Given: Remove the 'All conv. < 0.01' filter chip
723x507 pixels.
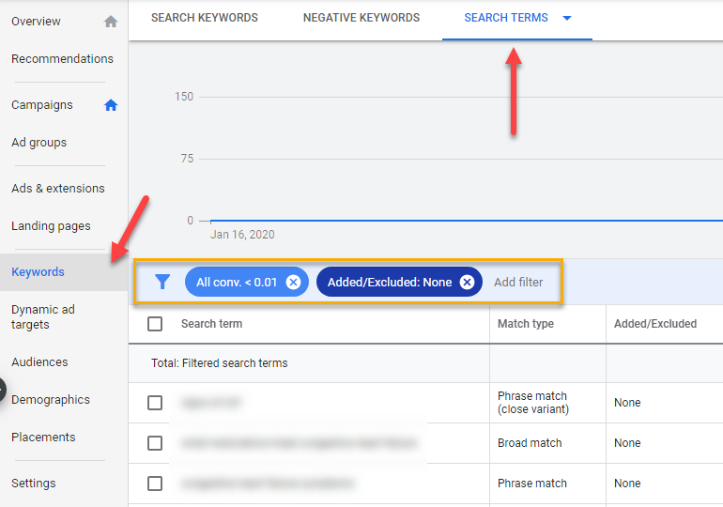Looking at the screenshot, I should tap(293, 282).
